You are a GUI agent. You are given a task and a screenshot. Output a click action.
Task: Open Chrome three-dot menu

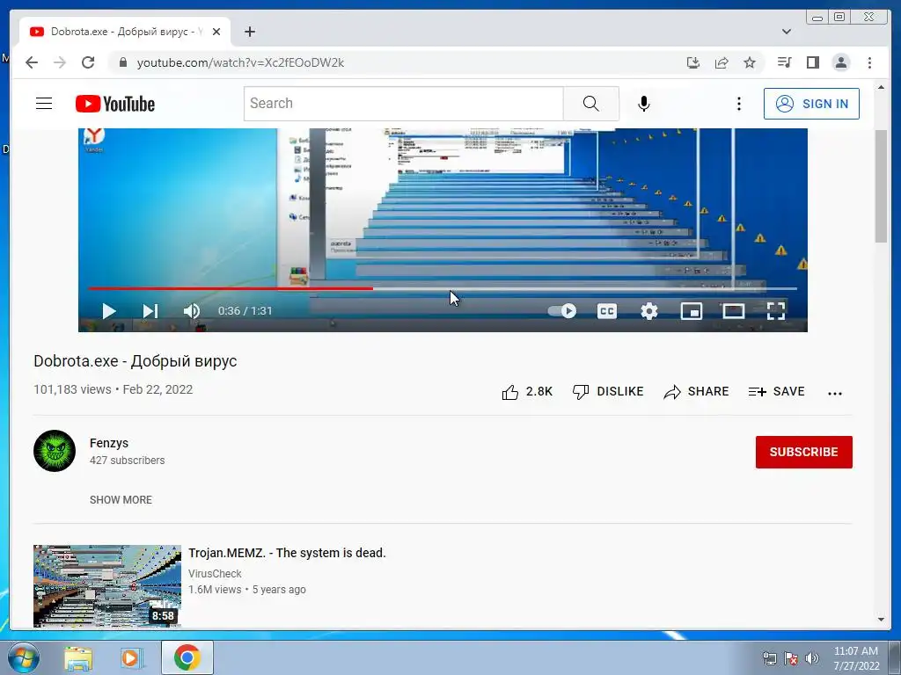click(x=869, y=62)
